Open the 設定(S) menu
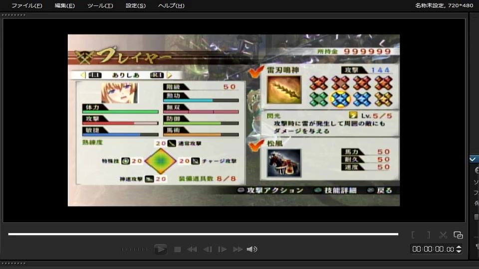Screen dimensions: 479x269 pos(136,5)
